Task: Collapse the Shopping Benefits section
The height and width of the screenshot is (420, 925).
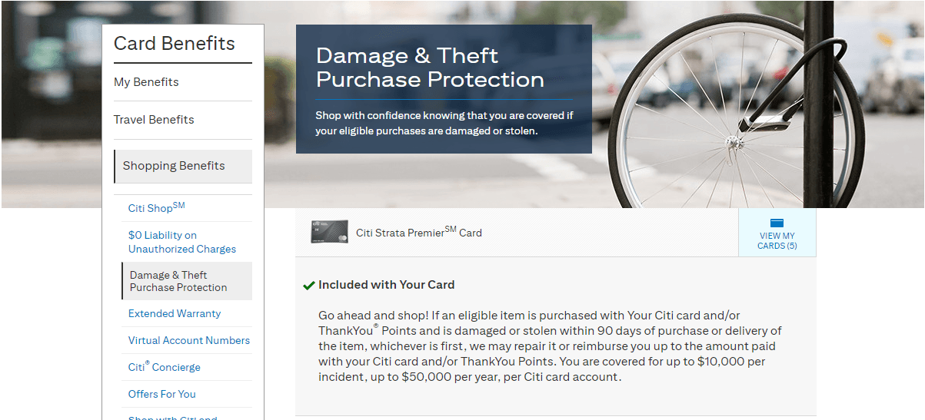Action: tap(174, 166)
